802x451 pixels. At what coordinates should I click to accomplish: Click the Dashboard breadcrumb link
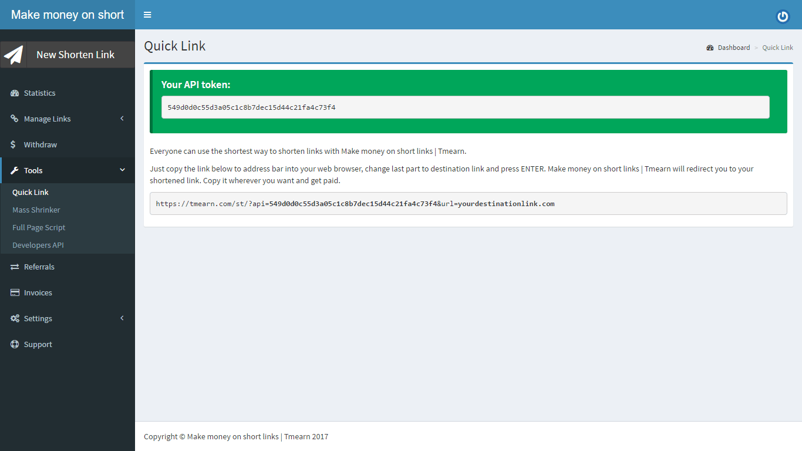(x=733, y=48)
